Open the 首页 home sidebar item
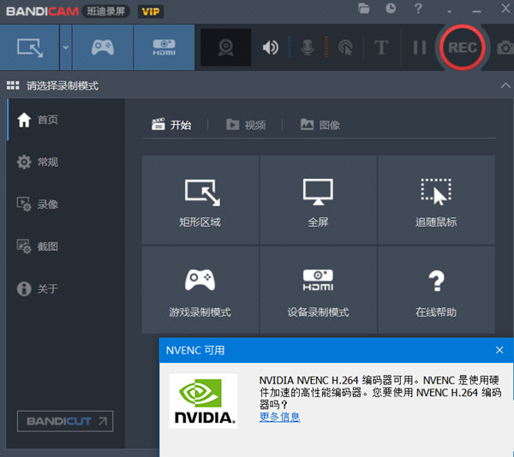This screenshot has height=457, width=514. (x=66, y=120)
